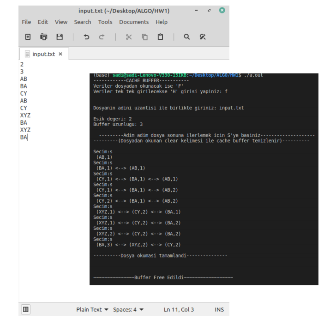Close the editor window with green X
Image resolution: width=330 pixels, height=325 pixels.
[x=222, y=10]
